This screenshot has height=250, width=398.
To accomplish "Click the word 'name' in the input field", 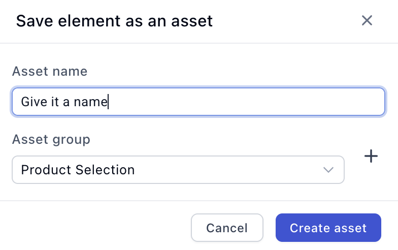I will click(91, 102).
